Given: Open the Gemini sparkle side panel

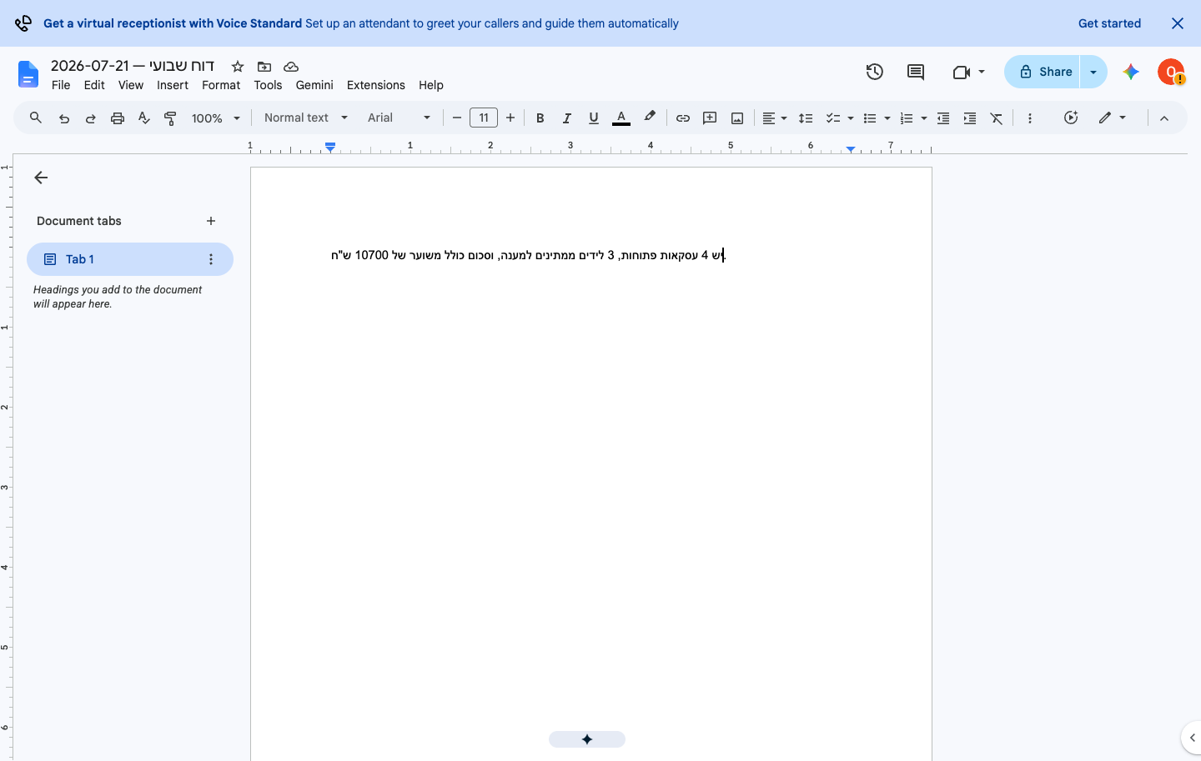Looking at the screenshot, I should pyautogui.click(x=1131, y=72).
